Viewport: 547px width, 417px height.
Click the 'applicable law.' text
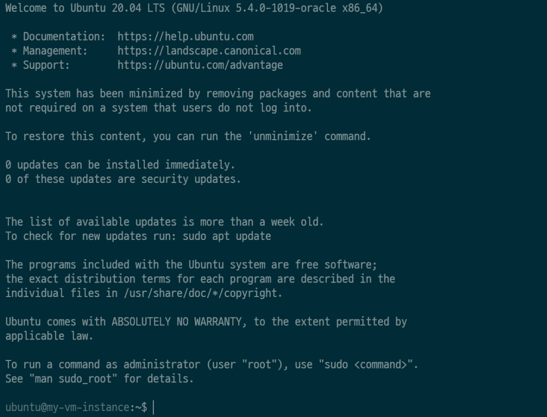(x=49, y=336)
